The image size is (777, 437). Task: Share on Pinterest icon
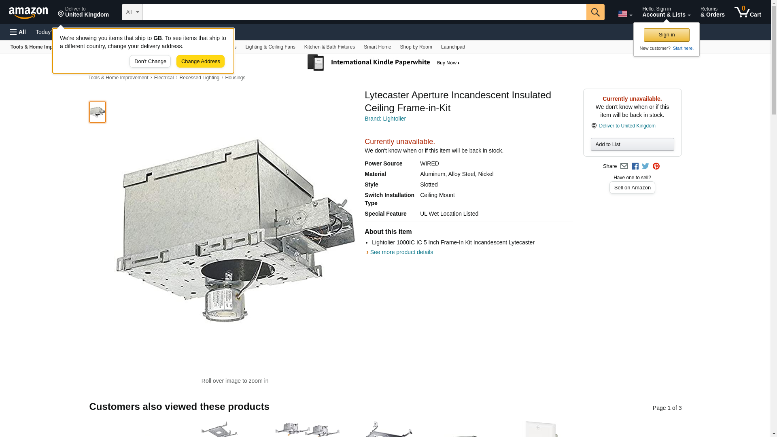(x=656, y=166)
